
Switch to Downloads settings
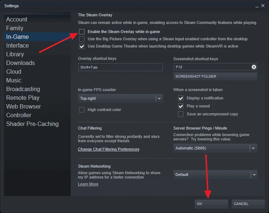tap(37, 63)
